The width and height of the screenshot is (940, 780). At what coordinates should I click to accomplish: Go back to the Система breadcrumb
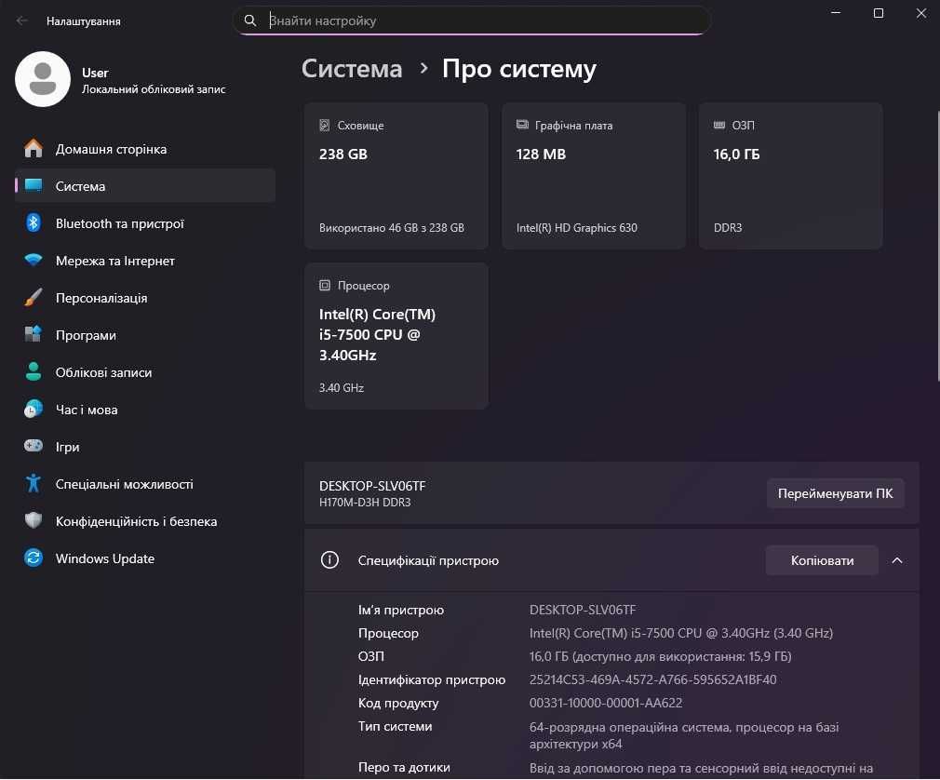352,68
